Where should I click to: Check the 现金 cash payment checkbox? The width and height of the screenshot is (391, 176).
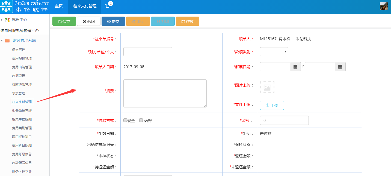click(125, 120)
